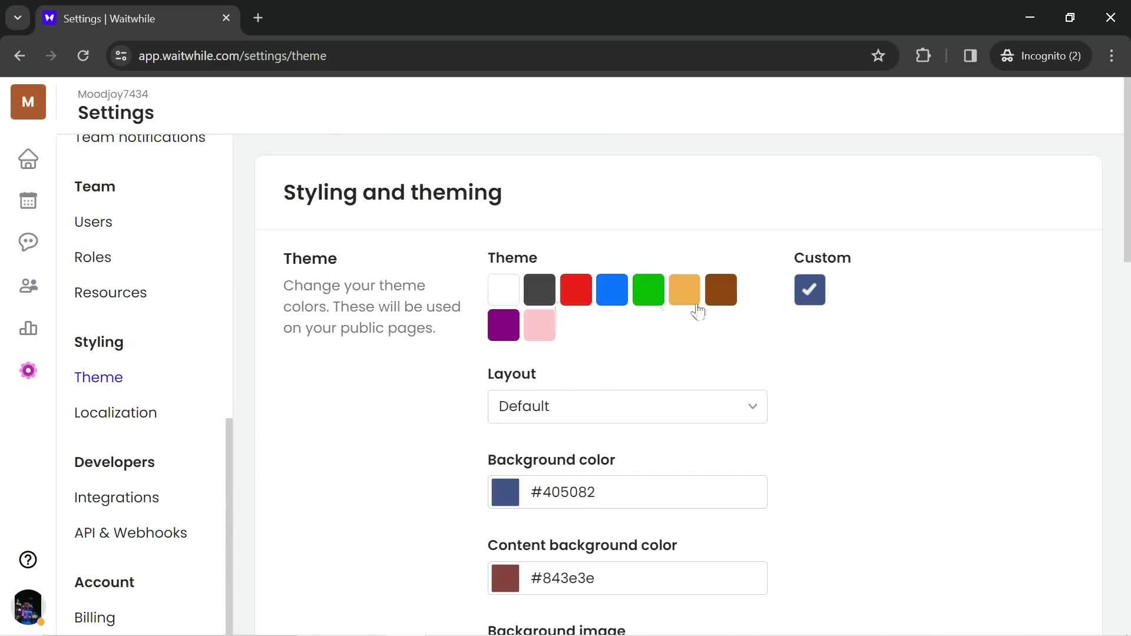Screen dimensions: 1131x636
Task: Select the purple theme color swatch
Action: point(504,324)
